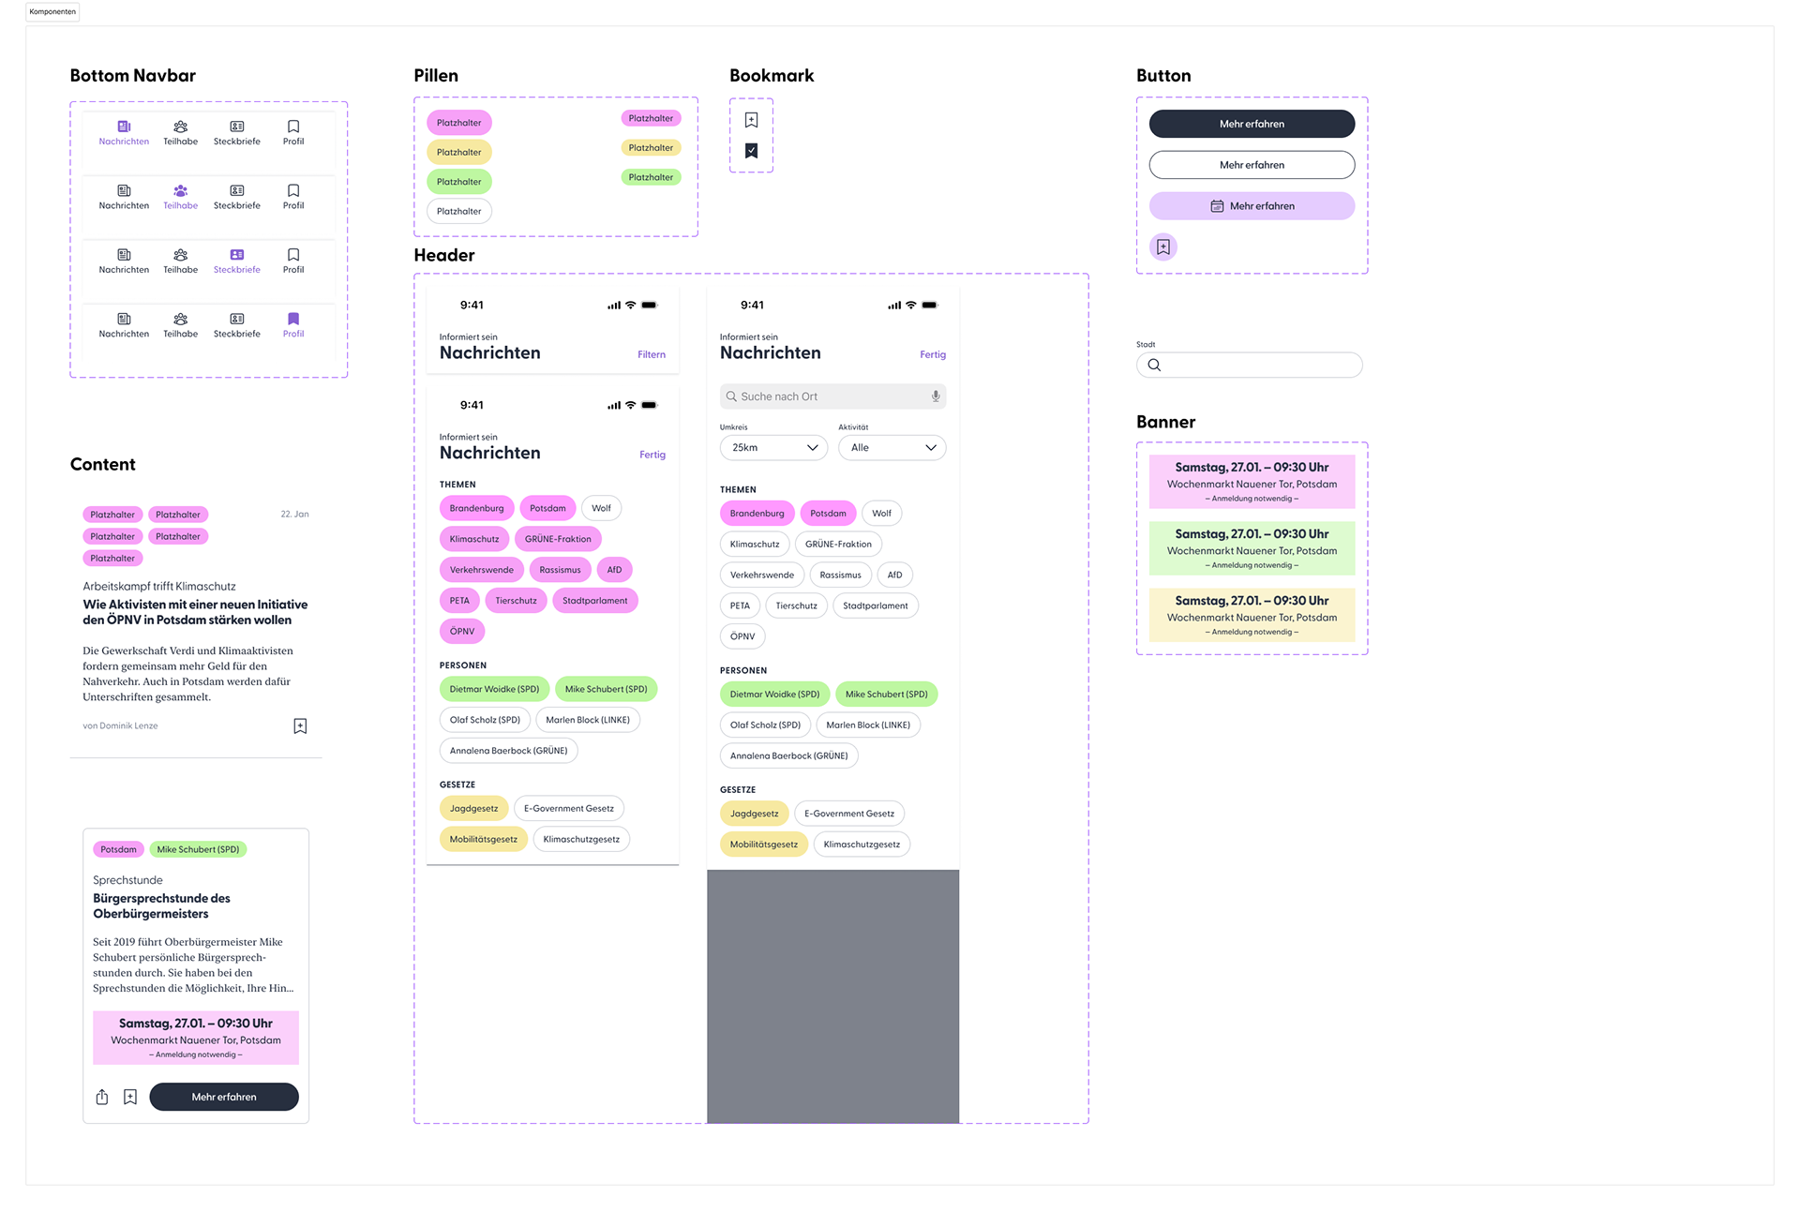The image size is (1800, 1211).
Task: Click Filtern in the first Nachrichten header
Action: click(652, 354)
